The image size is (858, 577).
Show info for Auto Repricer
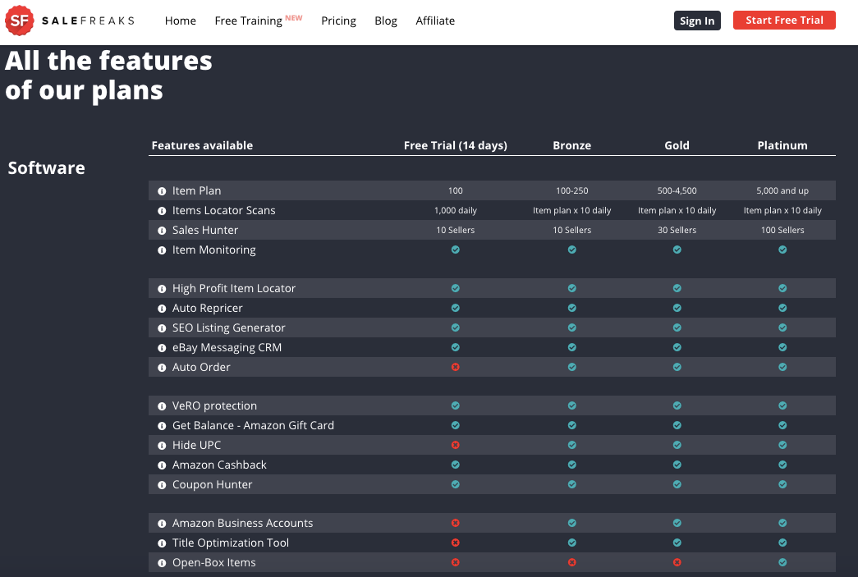tap(162, 309)
